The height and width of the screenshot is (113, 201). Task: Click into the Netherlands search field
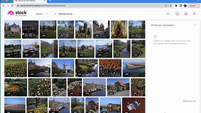[x=111, y=14]
